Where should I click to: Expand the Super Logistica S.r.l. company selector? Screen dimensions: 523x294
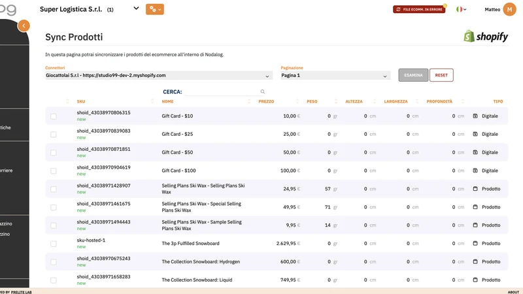point(136,8)
